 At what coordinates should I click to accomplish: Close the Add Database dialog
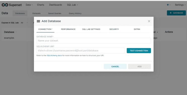click(149, 21)
